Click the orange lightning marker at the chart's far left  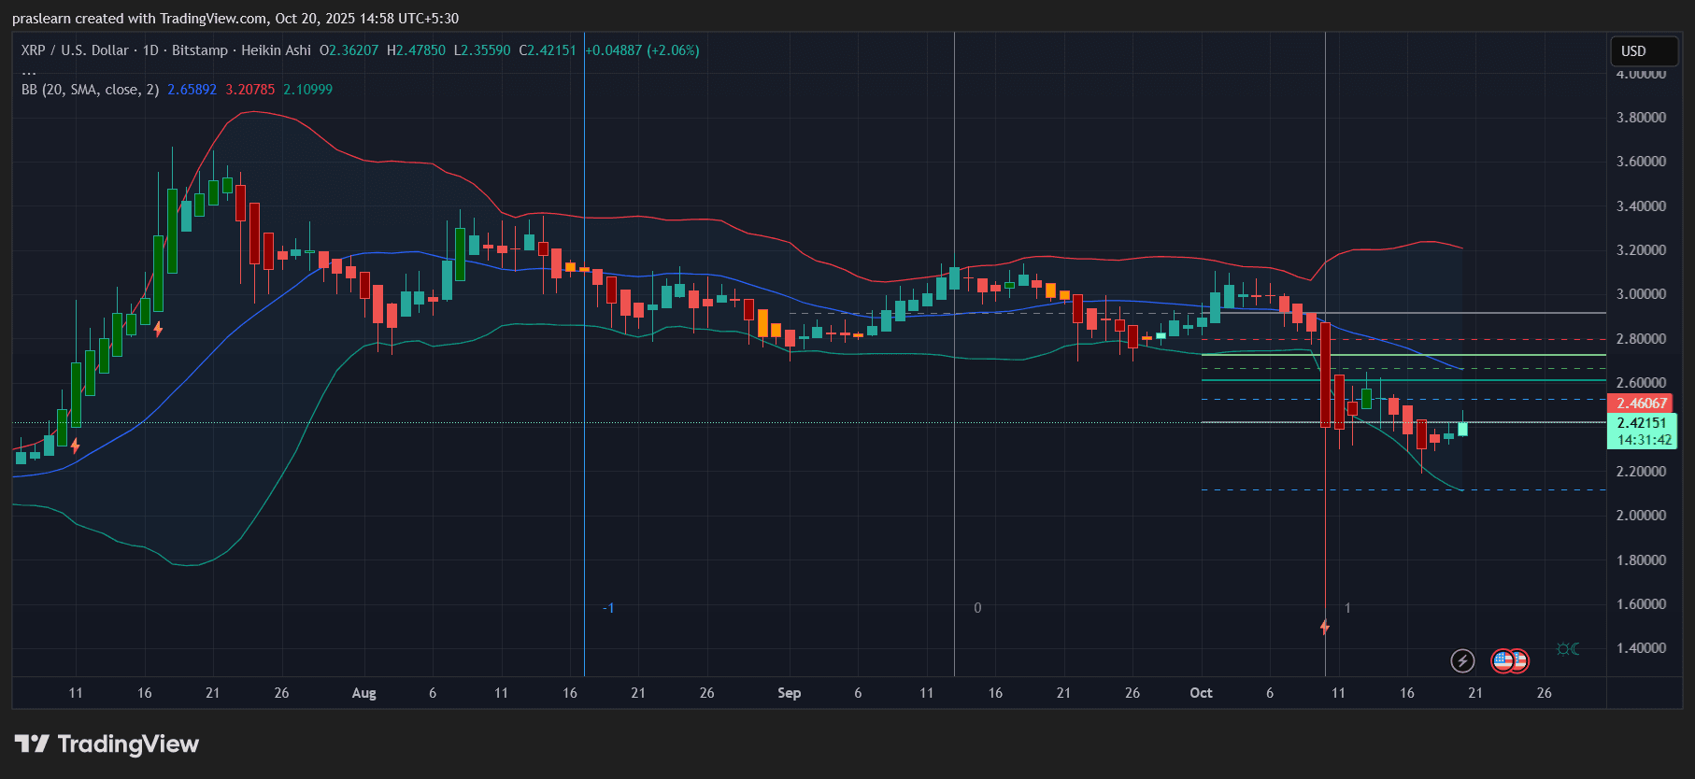point(75,446)
